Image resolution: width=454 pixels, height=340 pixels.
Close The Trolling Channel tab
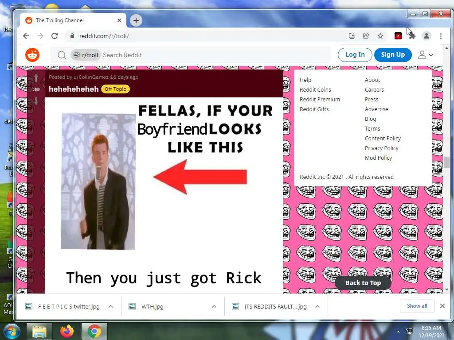tap(119, 20)
